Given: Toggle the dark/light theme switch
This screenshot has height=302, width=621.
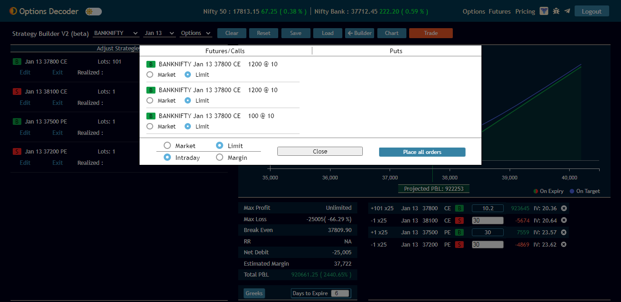Looking at the screenshot, I should 93,11.
